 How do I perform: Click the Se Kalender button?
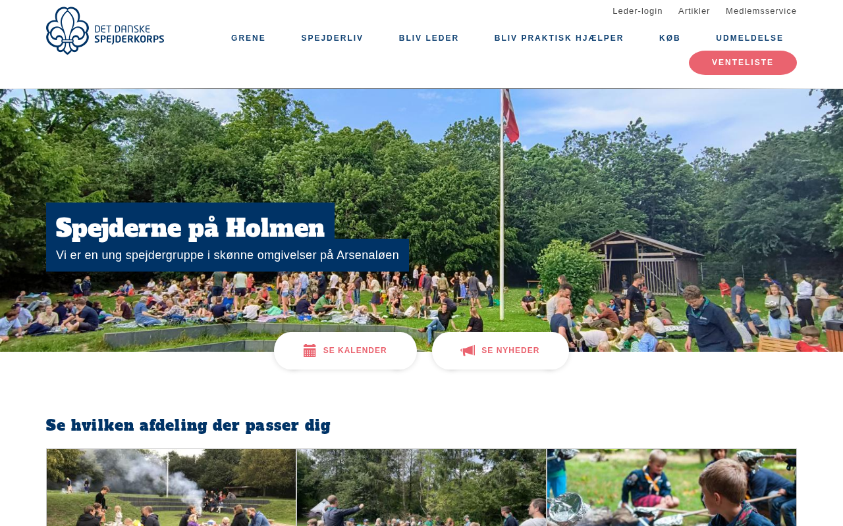pos(345,350)
